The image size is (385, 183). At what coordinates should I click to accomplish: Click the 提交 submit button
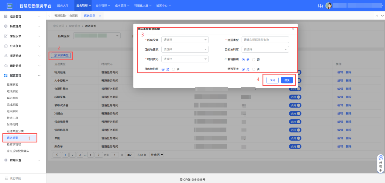coord(286,80)
